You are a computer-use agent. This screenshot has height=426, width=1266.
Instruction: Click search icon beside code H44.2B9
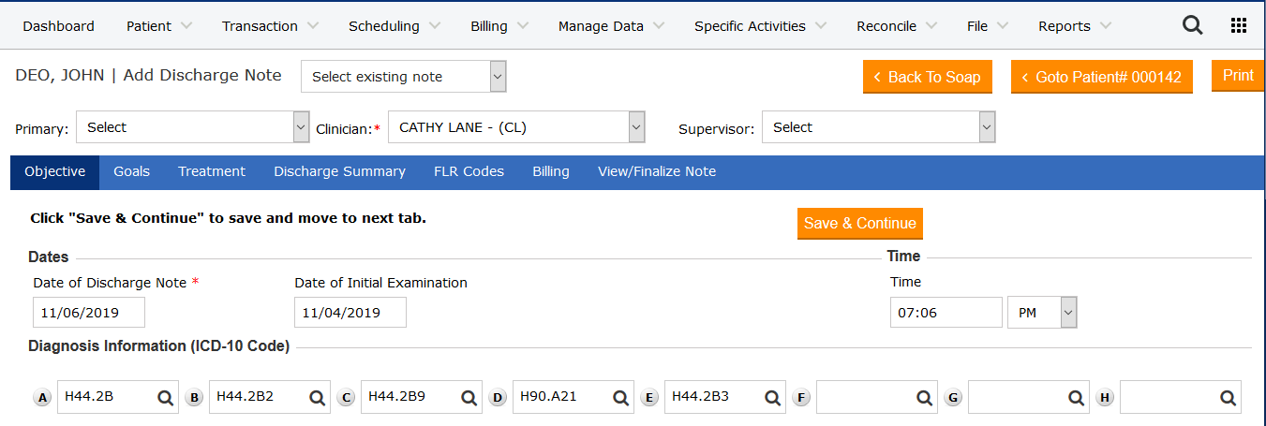(x=469, y=398)
